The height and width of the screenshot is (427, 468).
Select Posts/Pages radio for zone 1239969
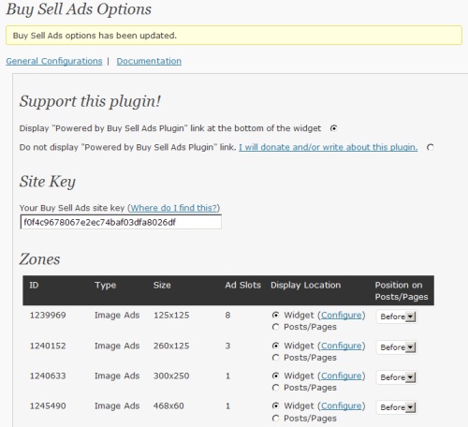(275, 327)
